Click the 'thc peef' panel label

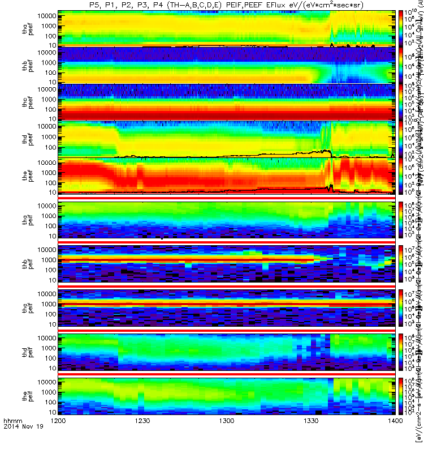(x=28, y=103)
